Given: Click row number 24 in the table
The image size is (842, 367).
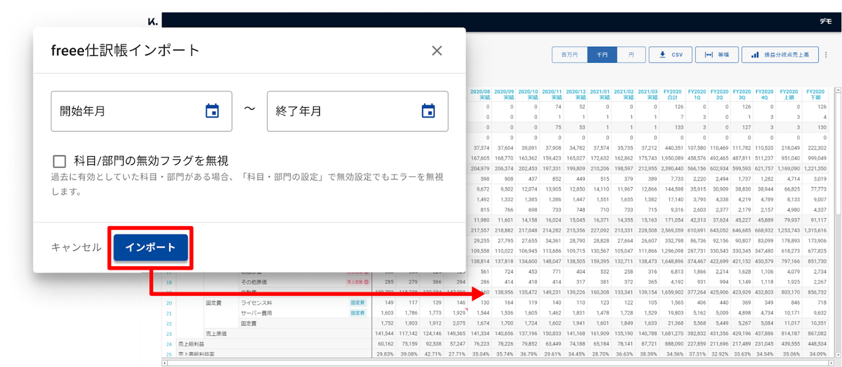Looking at the screenshot, I should (169, 344).
